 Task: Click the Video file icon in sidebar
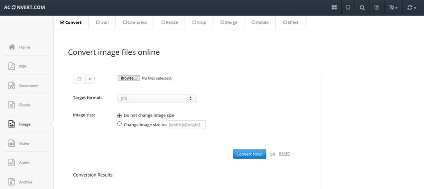[11, 143]
